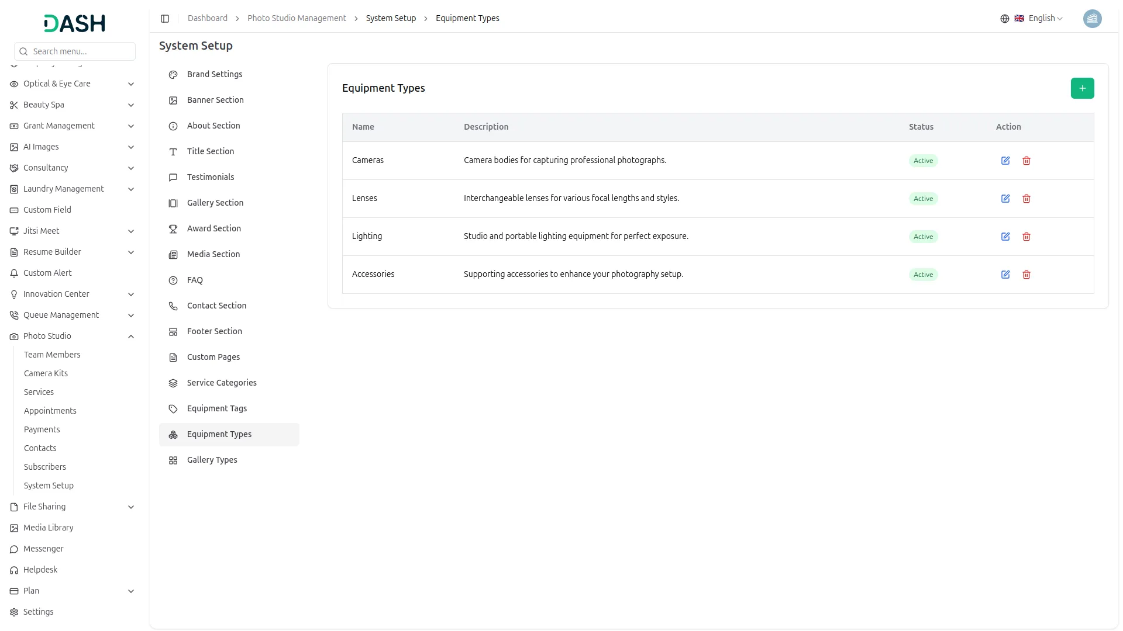Toggle the sidebar collapse icon

(x=165, y=19)
